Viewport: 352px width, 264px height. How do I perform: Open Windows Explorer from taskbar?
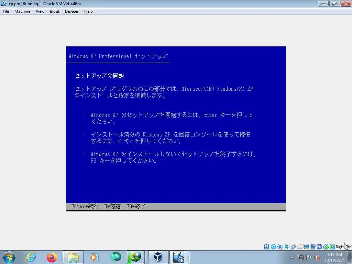[73, 257]
